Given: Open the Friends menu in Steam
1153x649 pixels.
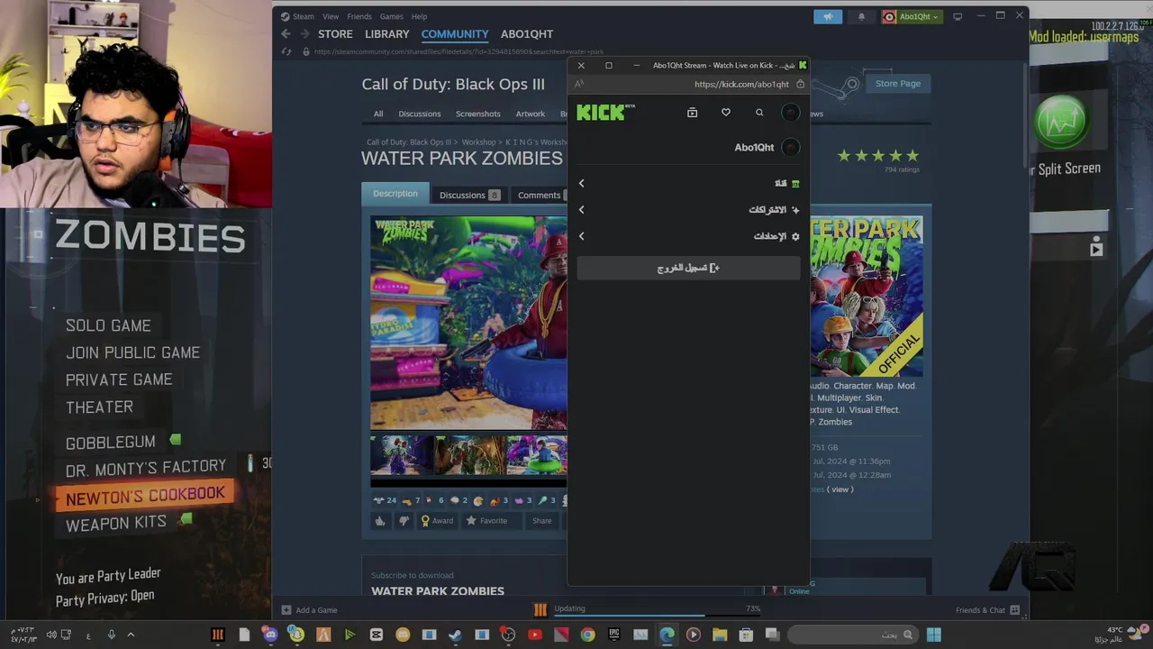Looking at the screenshot, I should 359,16.
